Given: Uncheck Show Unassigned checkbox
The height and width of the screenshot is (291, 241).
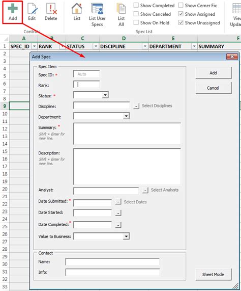Looking at the screenshot, I should point(180,22).
